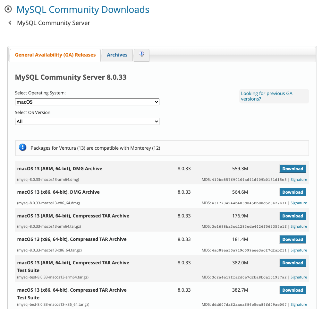This screenshot has height=309, width=322.
Task: Open 'Looking for previous GA versions?' link
Action: pyautogui.click(x=267, y=96)
